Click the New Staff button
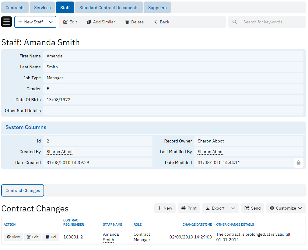Viewport: 308px width, 250px height. pos(30,22)
